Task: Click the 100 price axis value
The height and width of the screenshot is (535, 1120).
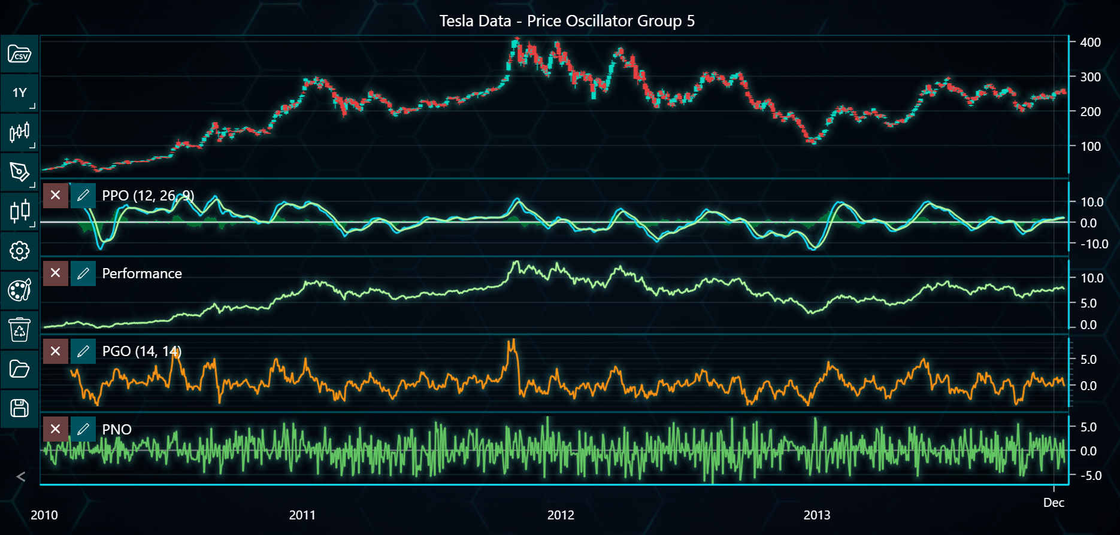Action: click(x=1090, y=147)
